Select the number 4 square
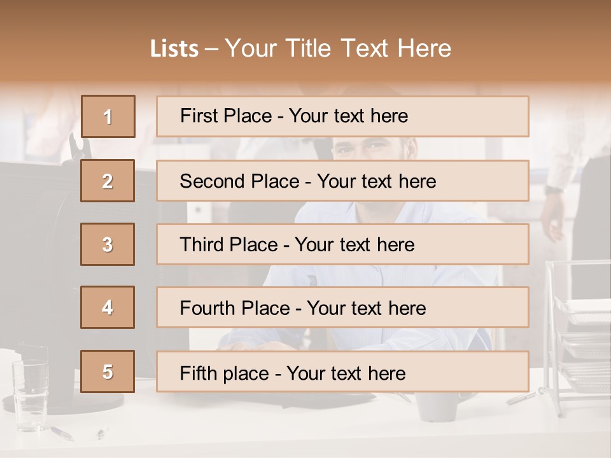Screen dimensions: 611x458 108,308
